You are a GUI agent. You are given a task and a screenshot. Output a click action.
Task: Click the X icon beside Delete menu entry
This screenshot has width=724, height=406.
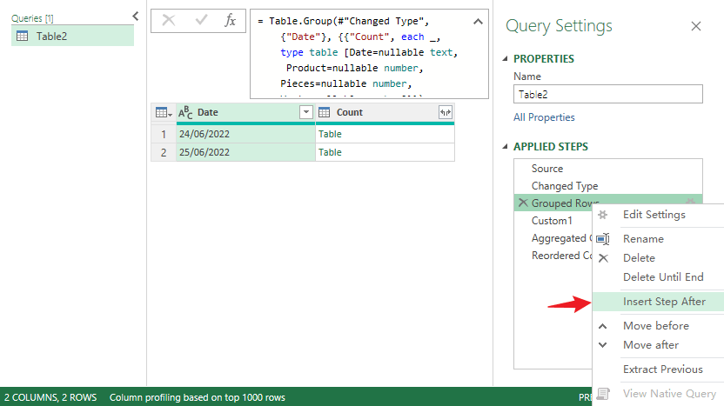603,258
